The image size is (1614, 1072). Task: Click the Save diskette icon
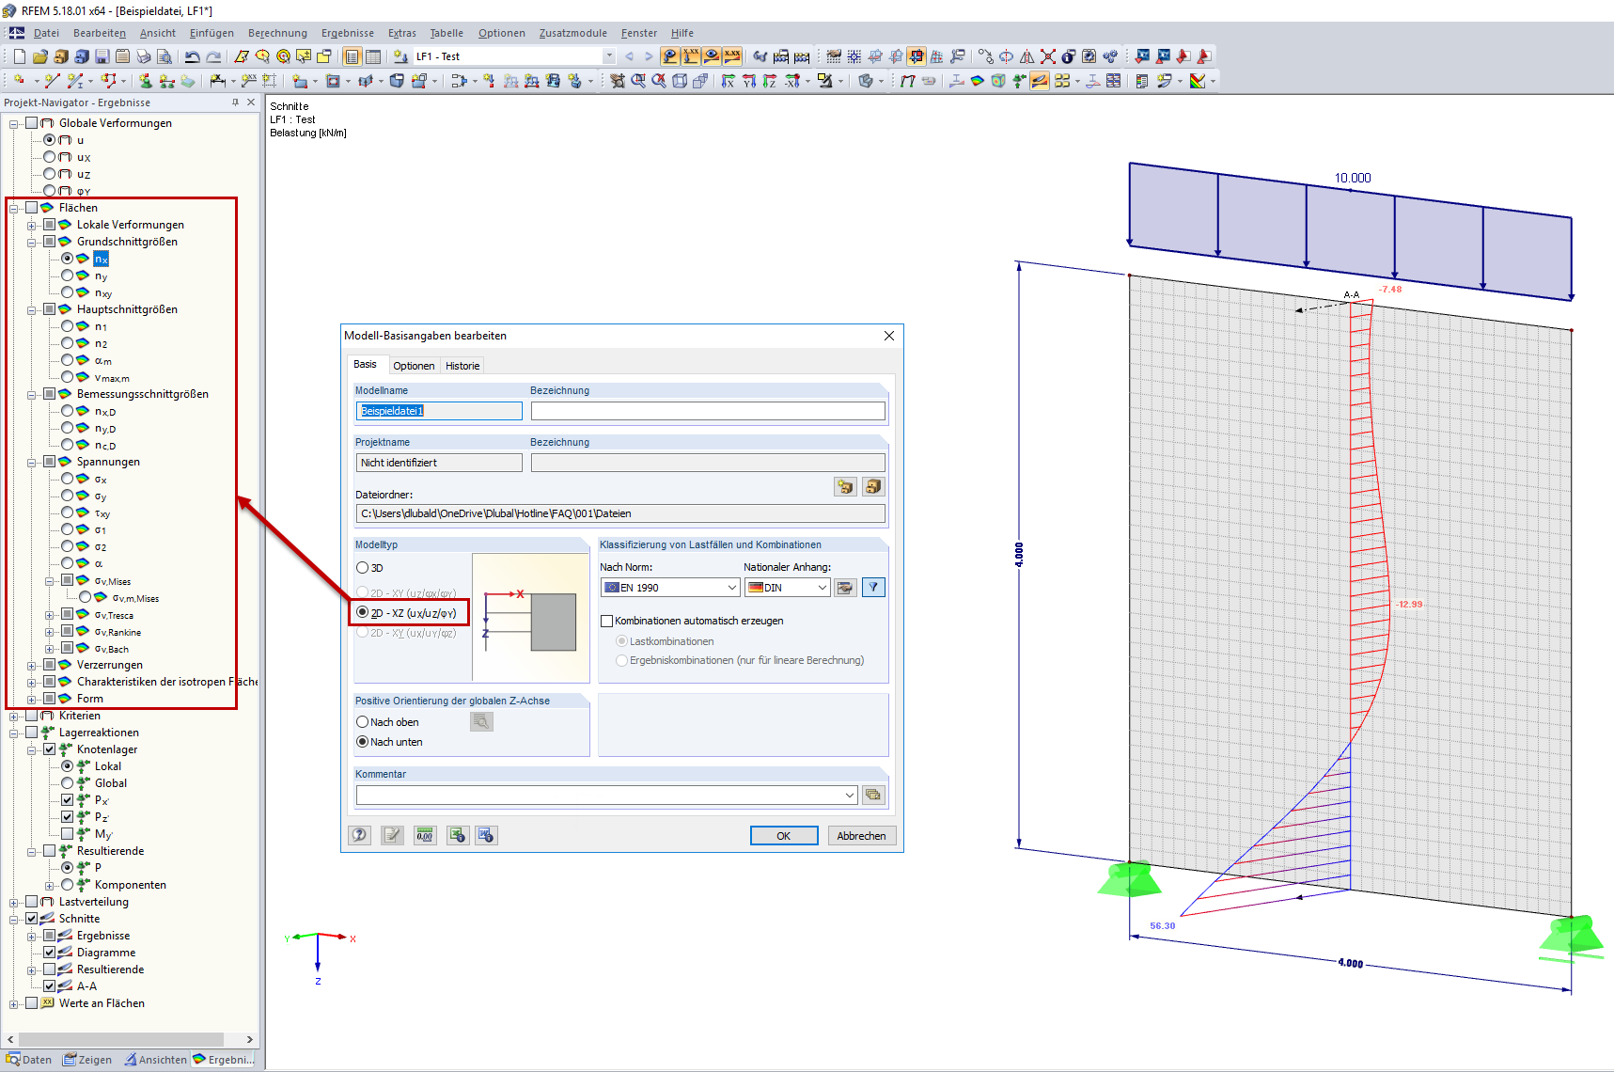pyautogui.click(x=102, y=56)
